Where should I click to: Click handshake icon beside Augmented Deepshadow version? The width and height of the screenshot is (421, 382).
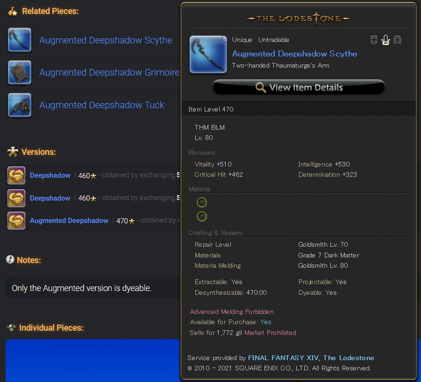coord(16,221)
